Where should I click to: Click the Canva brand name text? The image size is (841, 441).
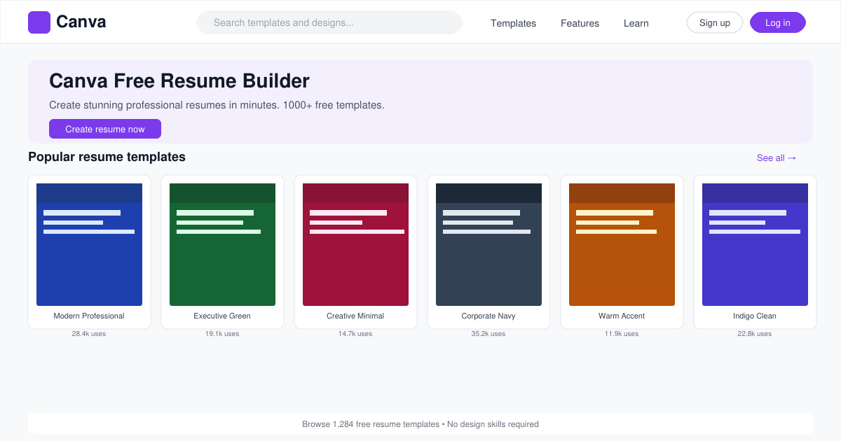pyautogui.click(x=81, y=22)
